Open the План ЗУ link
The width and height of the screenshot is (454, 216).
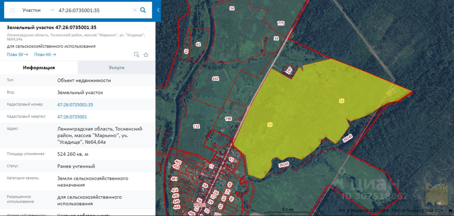tap(17, 54)
